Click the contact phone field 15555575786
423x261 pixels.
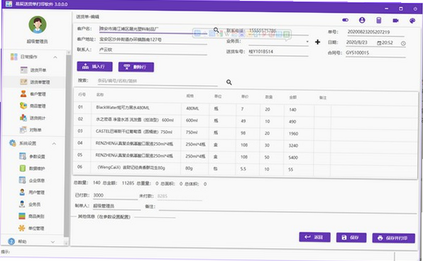pos(278,31)
